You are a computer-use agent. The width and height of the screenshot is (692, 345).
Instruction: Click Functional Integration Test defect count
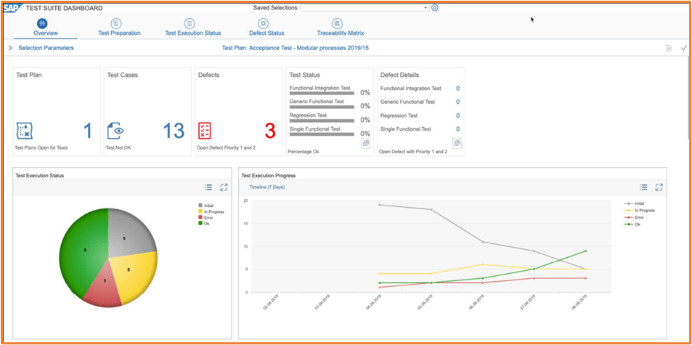pyautogui.click(x=457, y=89)
